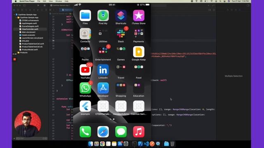Image resolution: width=264 pixels, height=148 pixels.
Task: Open the Edit menu in the menu bar
Action: click(45, 1)
